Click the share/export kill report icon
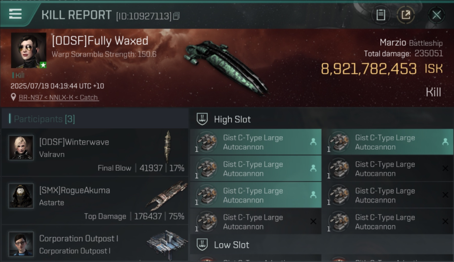The width and height of the screenshot is (454, 262). pyautogui.click(x=405, y=15)
